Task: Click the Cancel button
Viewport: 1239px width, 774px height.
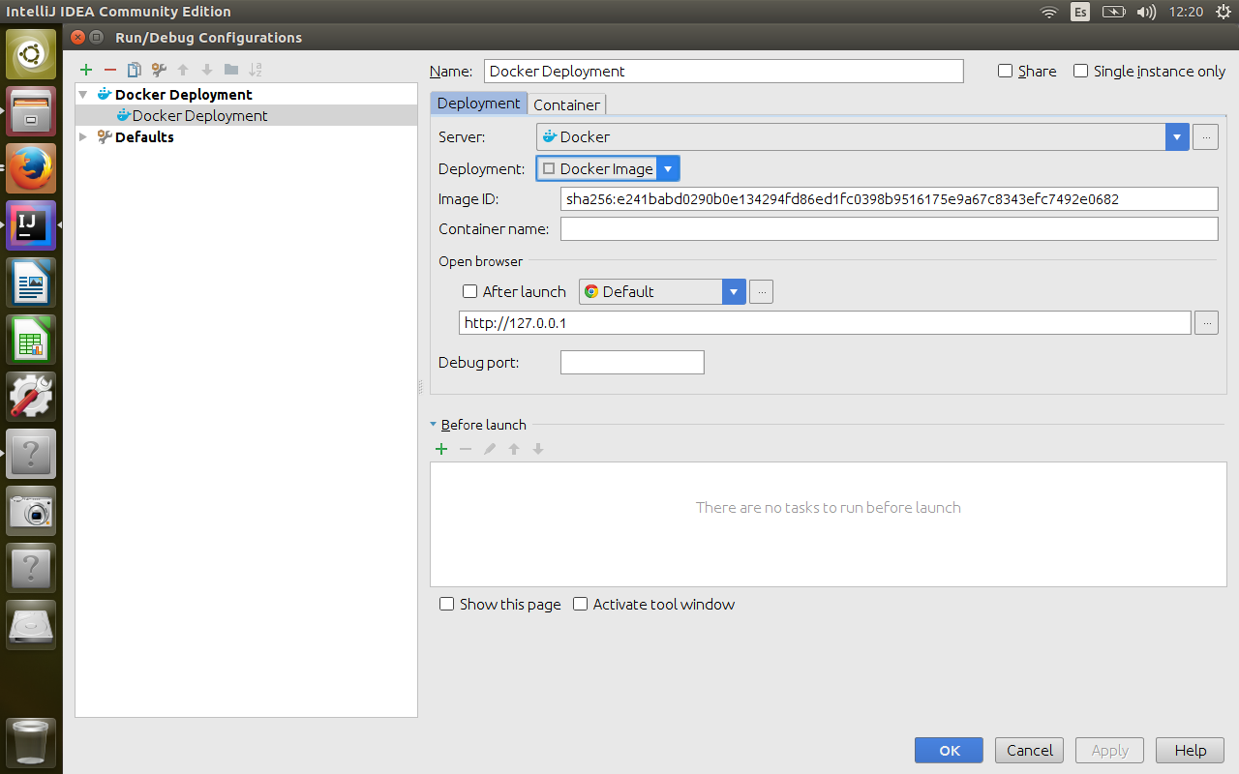Action: [x=1029, y=750]
